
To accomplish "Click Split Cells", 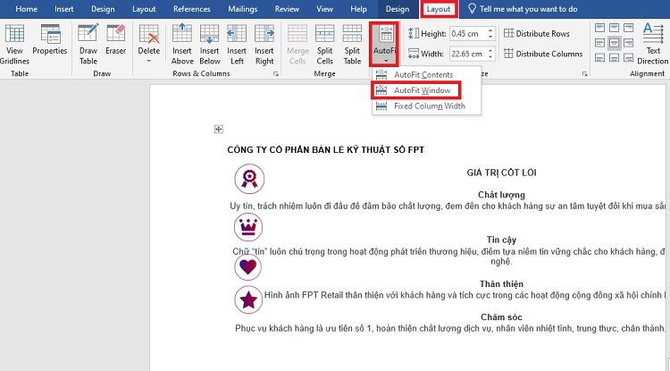I will point(325,45).
